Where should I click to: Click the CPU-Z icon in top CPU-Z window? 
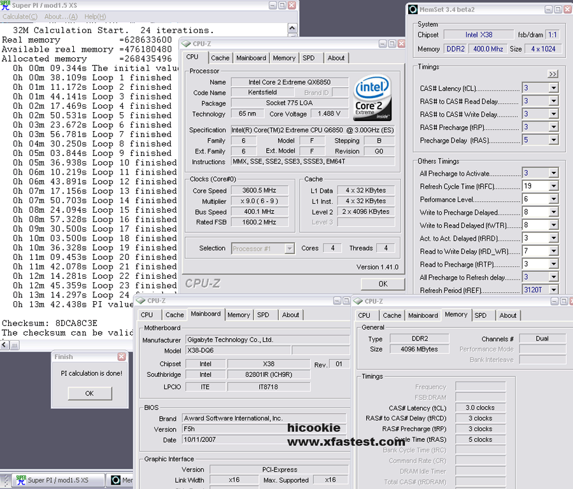coord(187,44)
